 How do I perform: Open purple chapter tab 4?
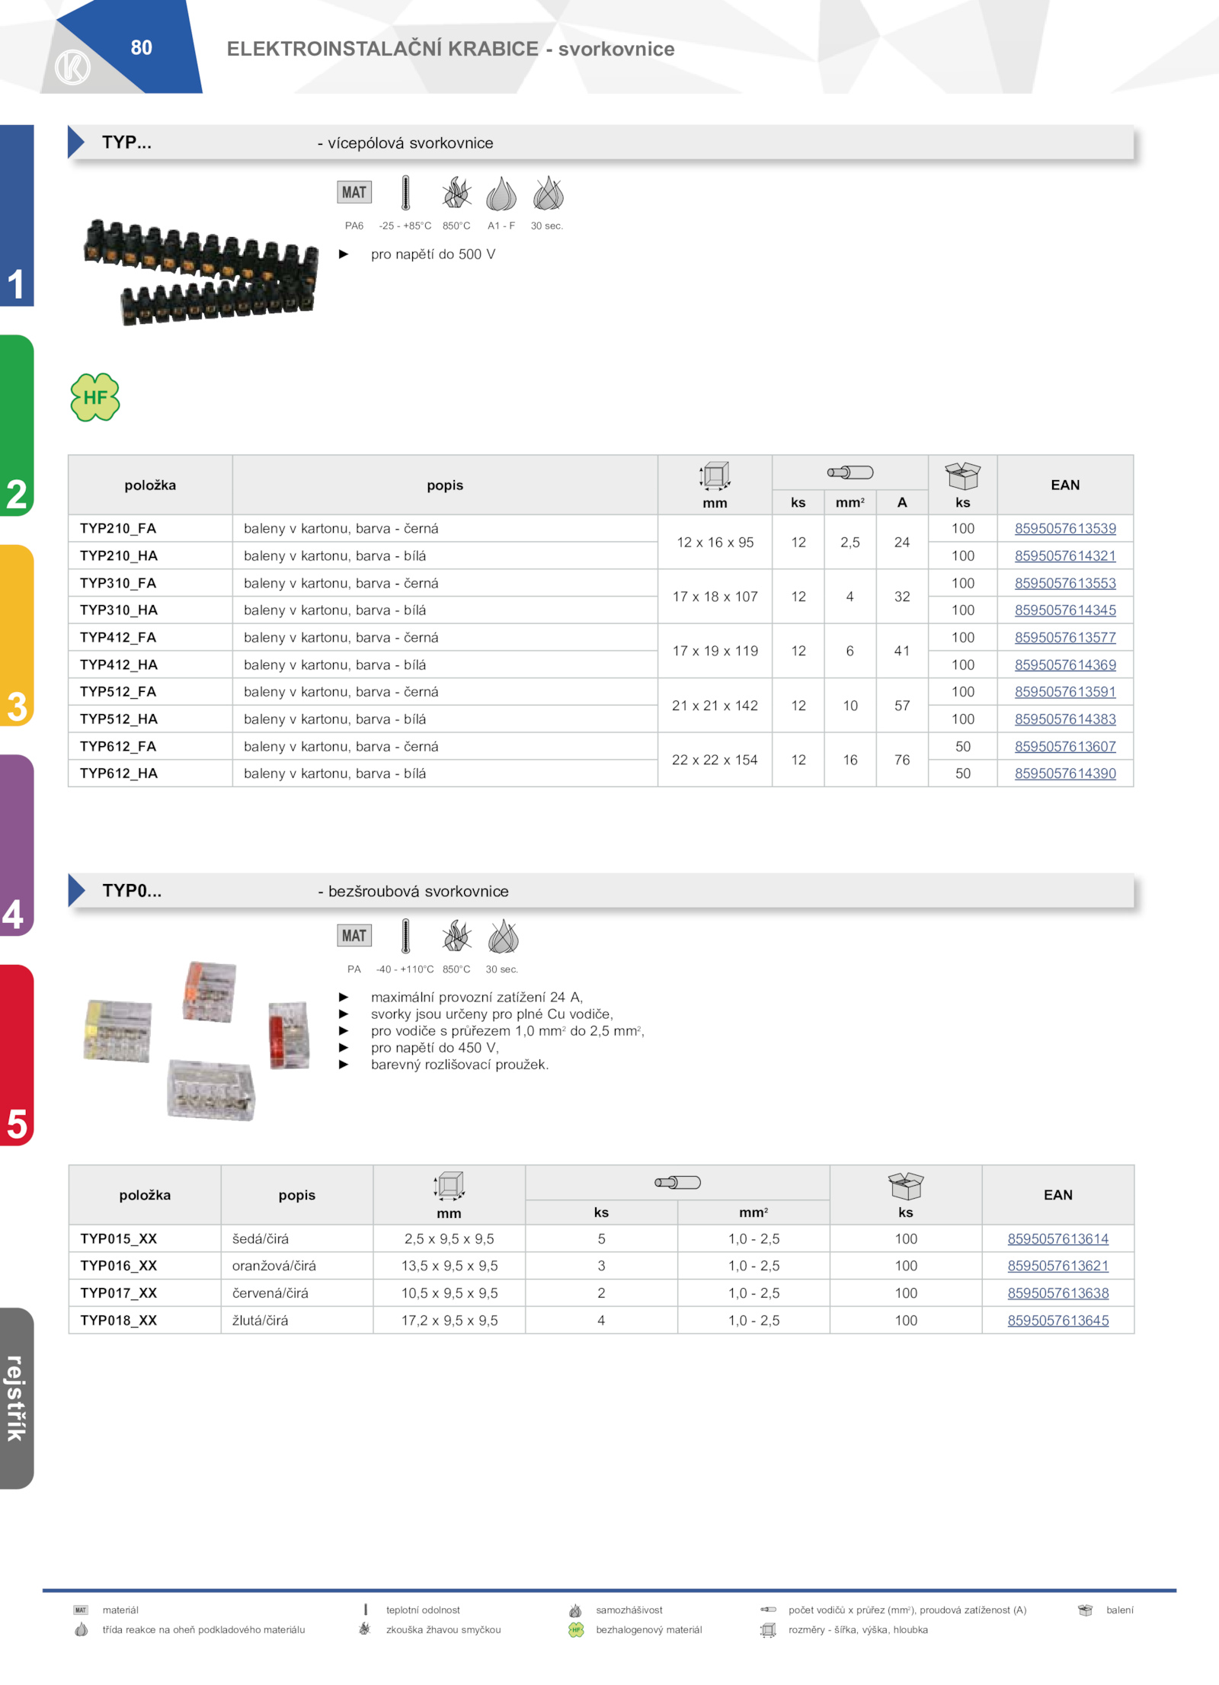tap(17, 845)
